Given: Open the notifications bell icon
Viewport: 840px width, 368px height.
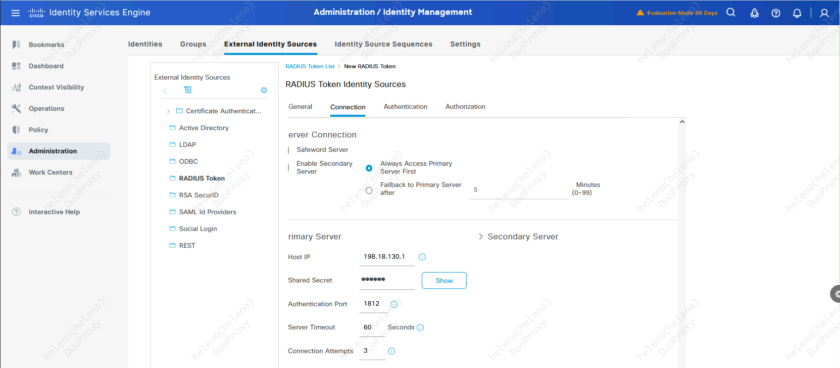Looking at the screenshot, I should [x=797, y=13].
